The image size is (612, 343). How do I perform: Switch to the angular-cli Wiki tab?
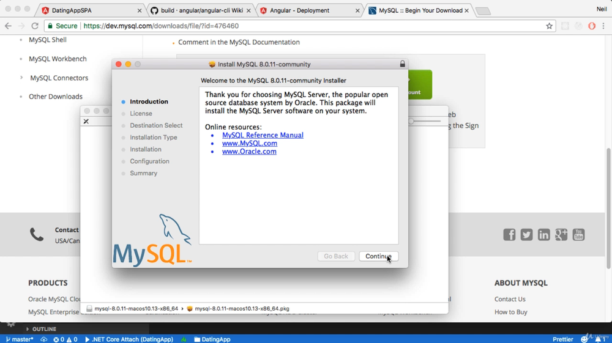coord(201,10)
